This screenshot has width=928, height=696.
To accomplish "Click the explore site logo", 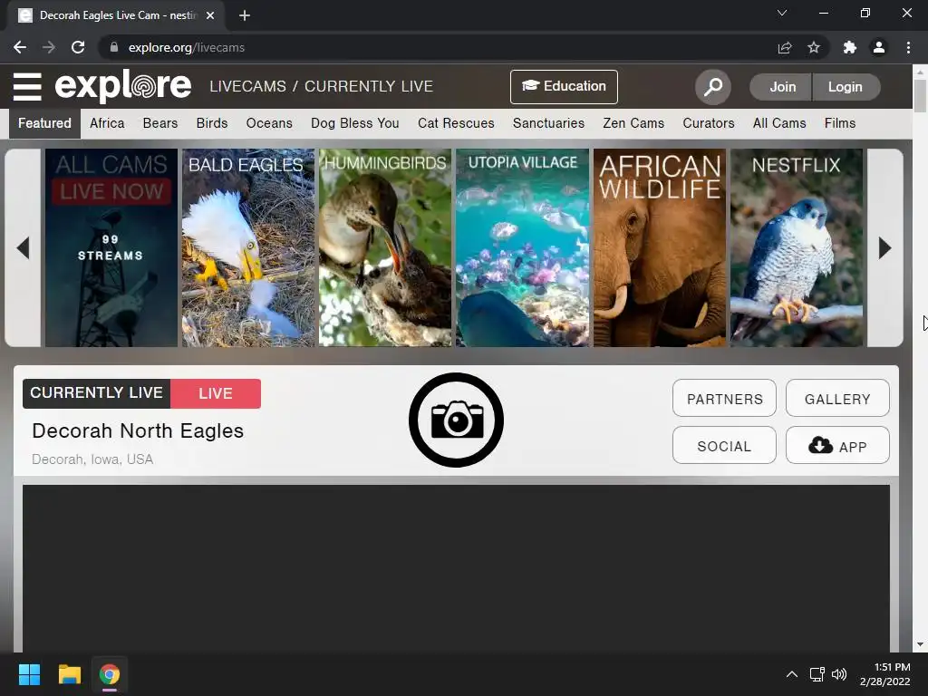I will coord(123,86).
